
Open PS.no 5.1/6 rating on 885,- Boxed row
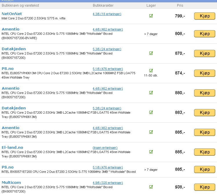coord(108,167)
